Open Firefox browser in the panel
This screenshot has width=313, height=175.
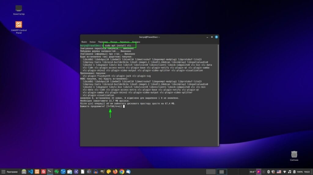(115, 172)
